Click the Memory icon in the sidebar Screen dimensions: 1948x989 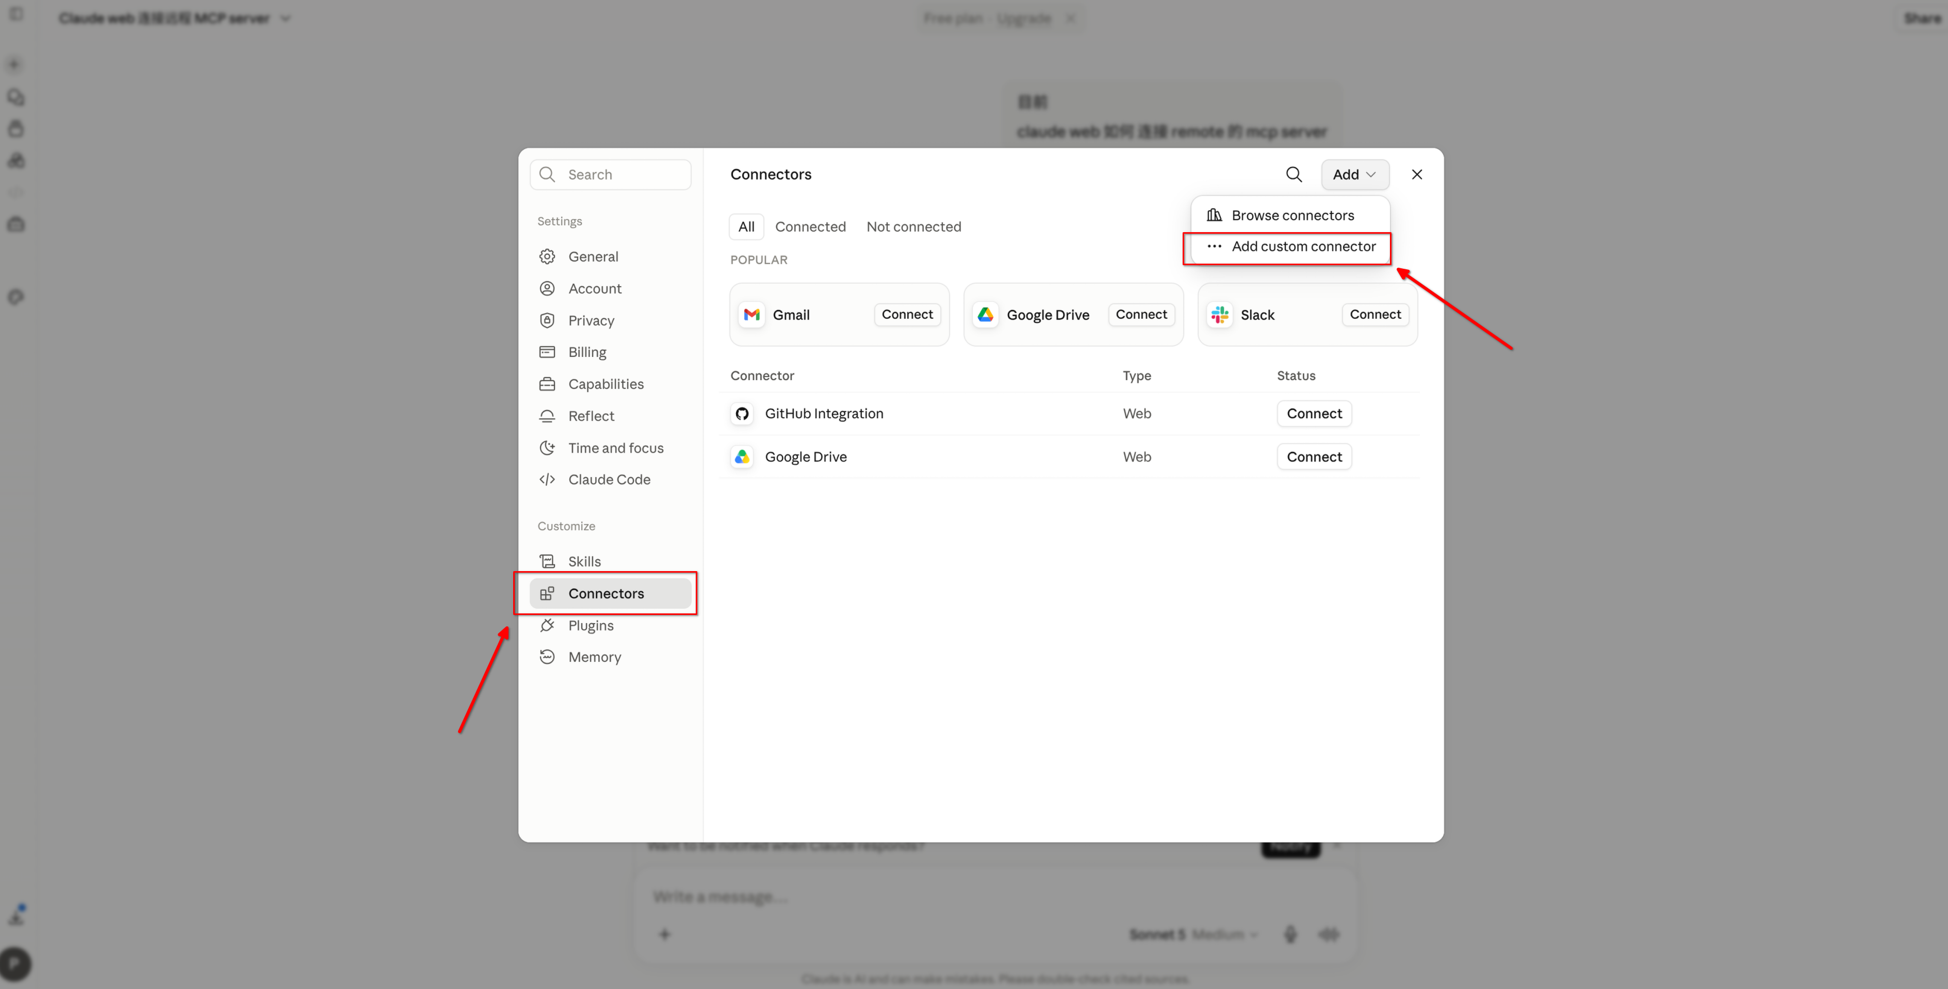547,657
